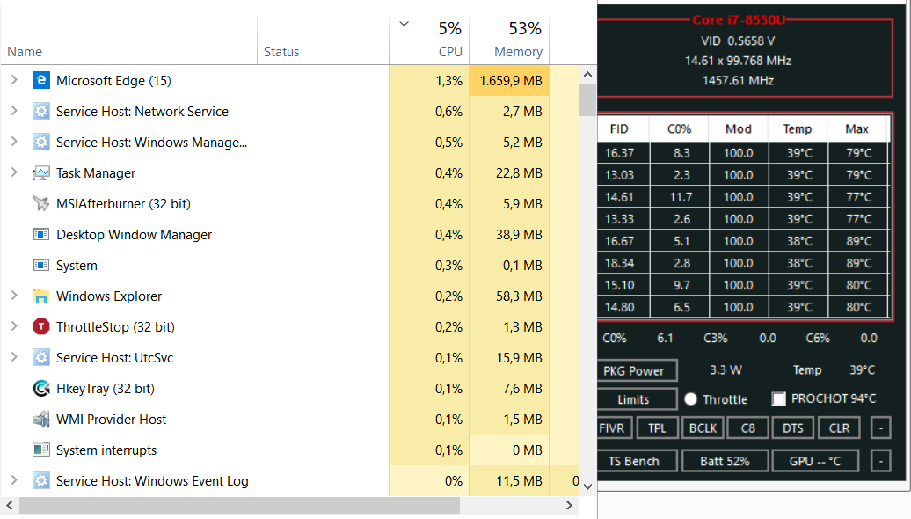Click the WMI Provider Host icon

coord(40,419)
